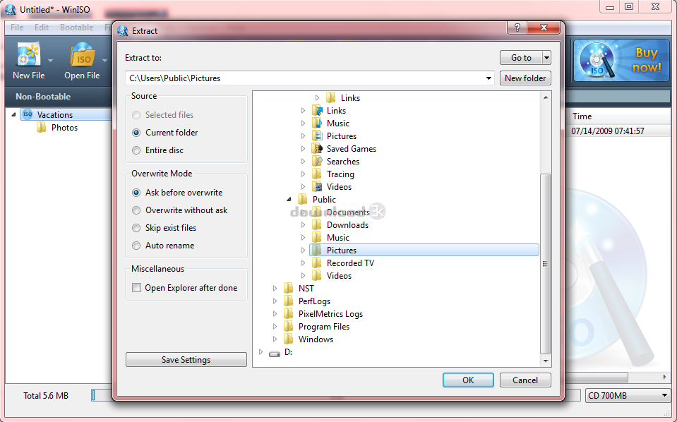This screenshot has height=422, width=677.
Task: Click the Buy now disc banner
Action: (621, 60)
